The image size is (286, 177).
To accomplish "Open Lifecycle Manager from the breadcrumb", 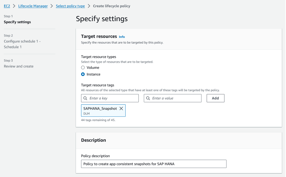I will pos(33,6).
